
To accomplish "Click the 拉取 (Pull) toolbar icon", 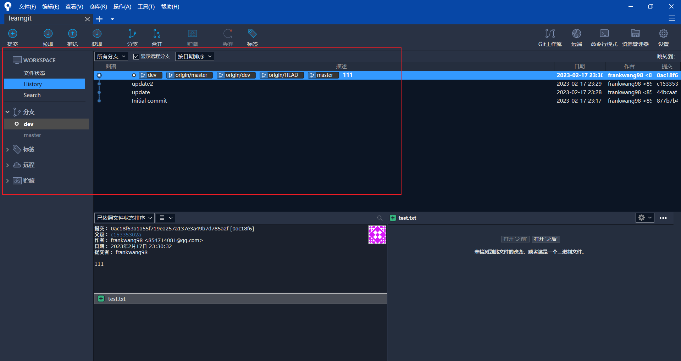I will [48, 37].
